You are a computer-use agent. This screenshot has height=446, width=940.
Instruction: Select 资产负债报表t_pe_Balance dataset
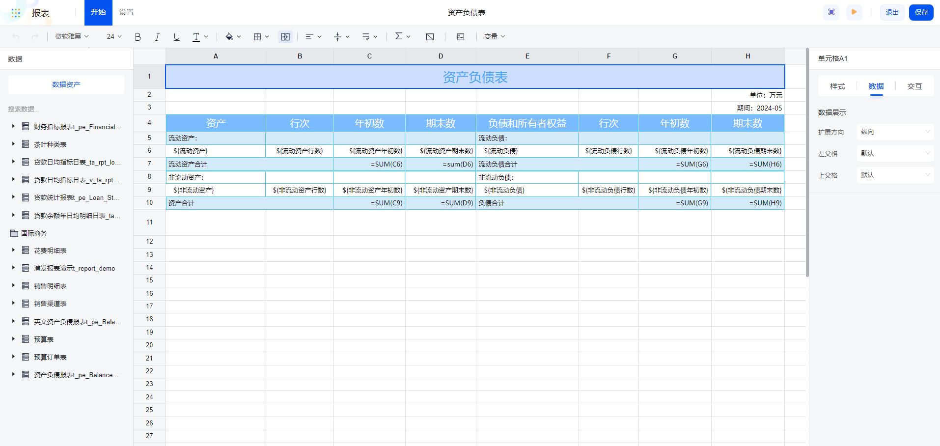(76, 375)
